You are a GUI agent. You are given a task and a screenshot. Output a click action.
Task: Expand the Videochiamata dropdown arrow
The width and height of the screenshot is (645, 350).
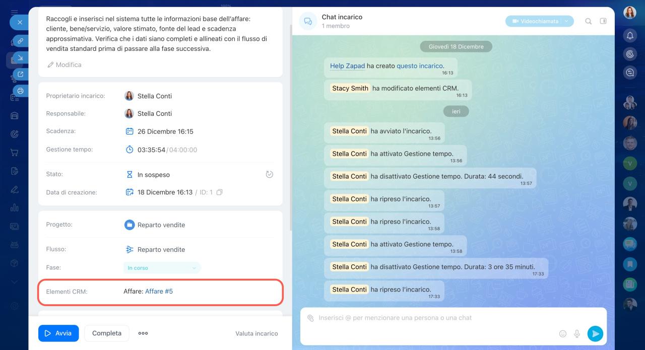tap(567, 21)
